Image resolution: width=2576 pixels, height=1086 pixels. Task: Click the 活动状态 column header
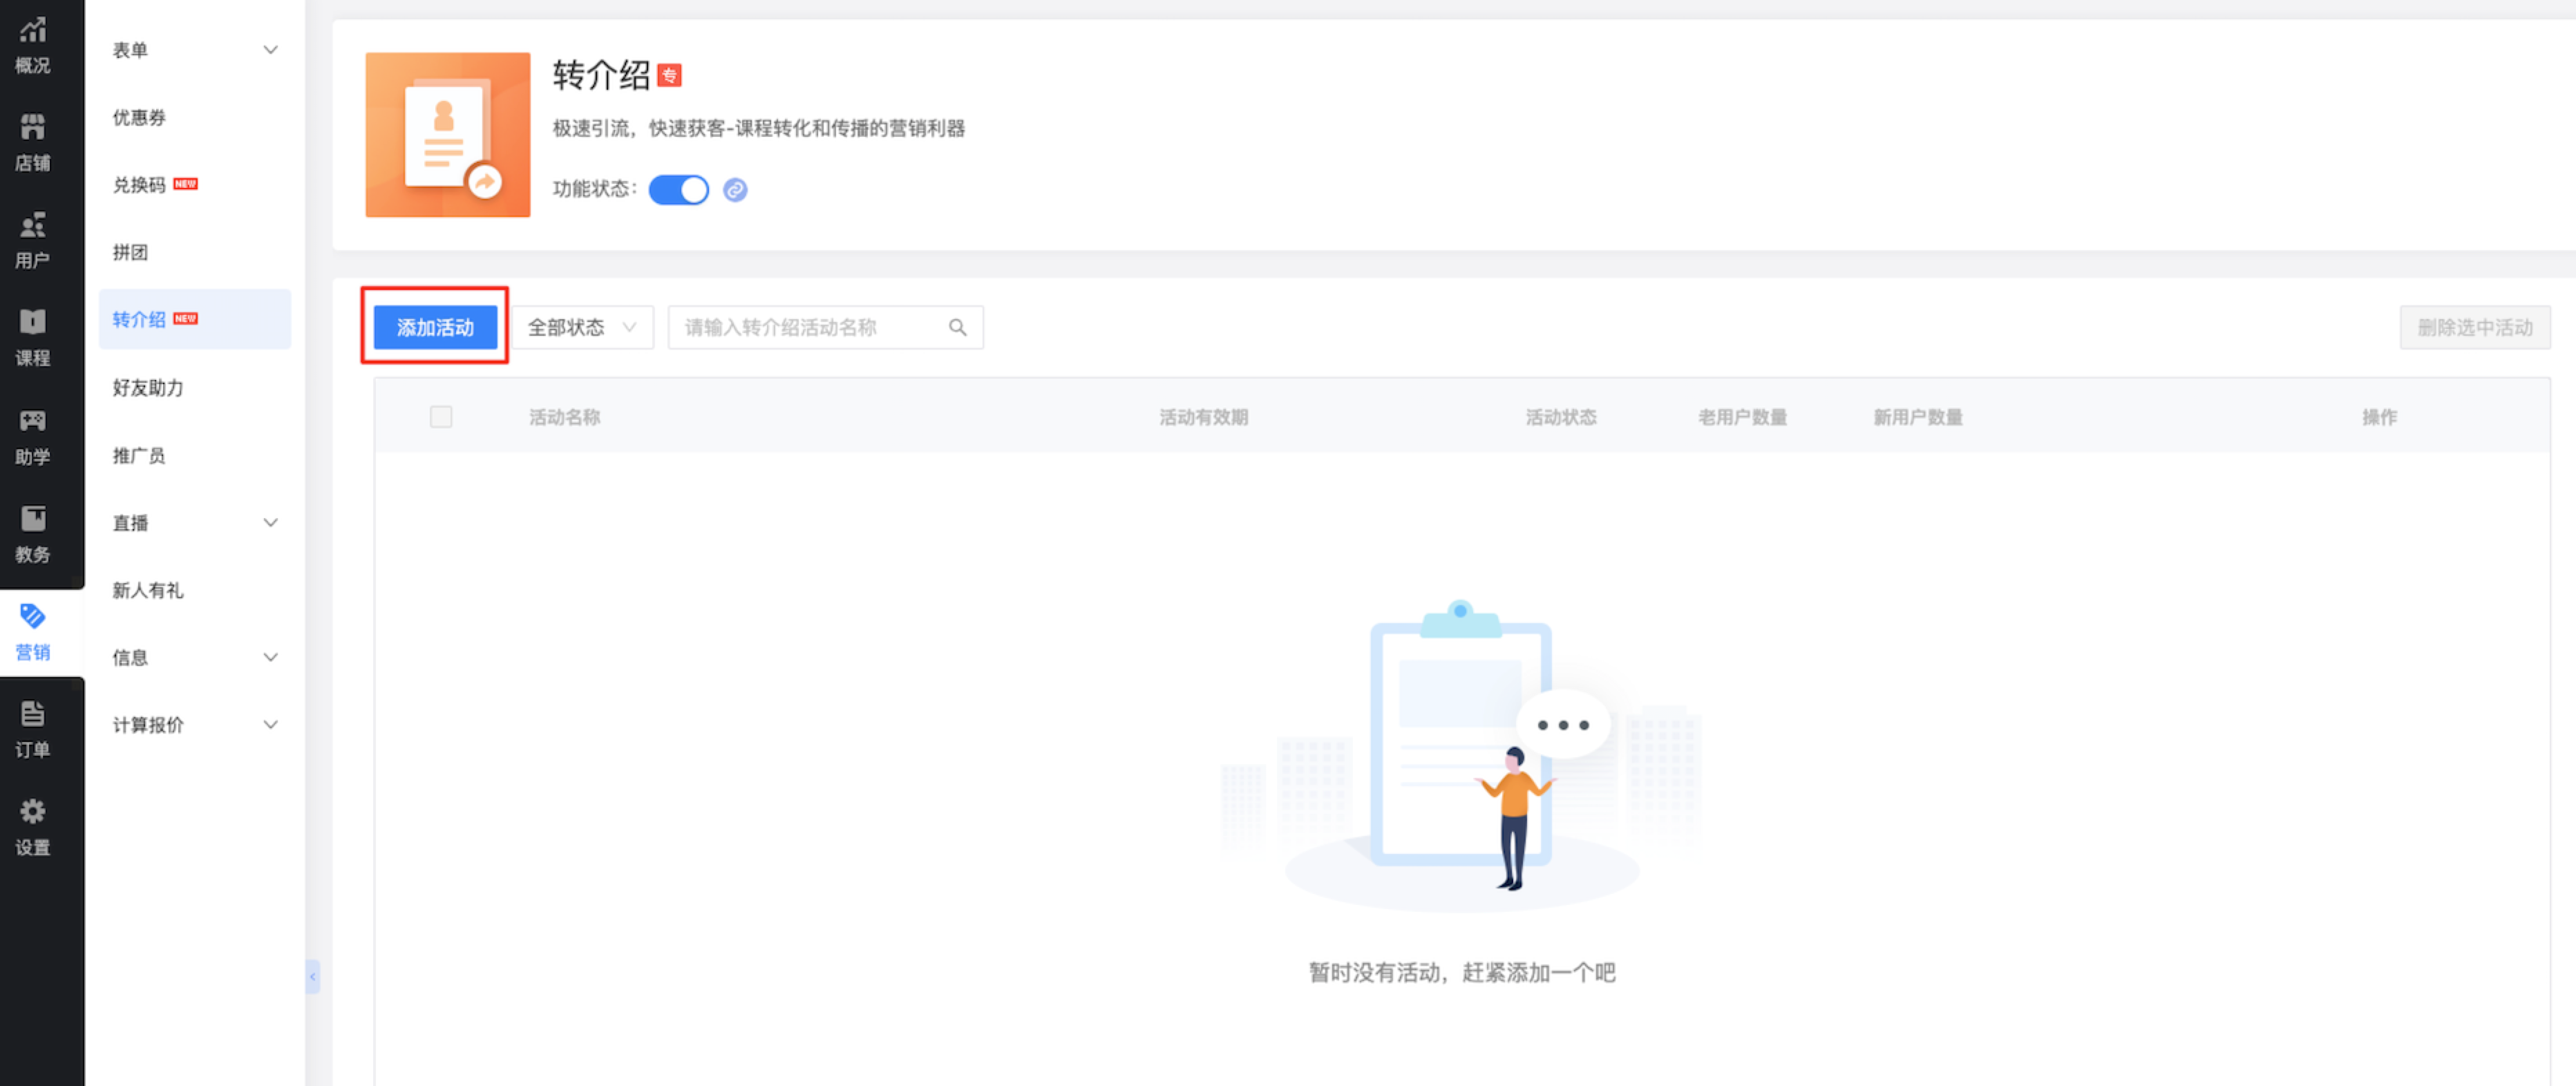[x=1561, y=417]
